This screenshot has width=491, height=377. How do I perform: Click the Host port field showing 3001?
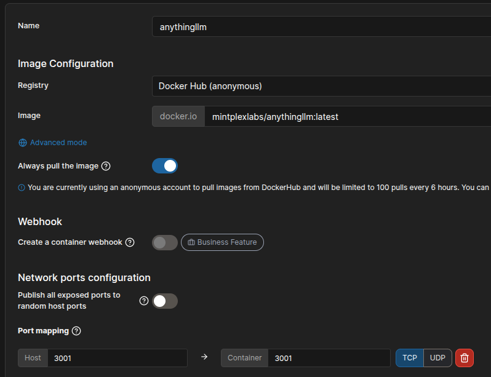pos(117,358)
